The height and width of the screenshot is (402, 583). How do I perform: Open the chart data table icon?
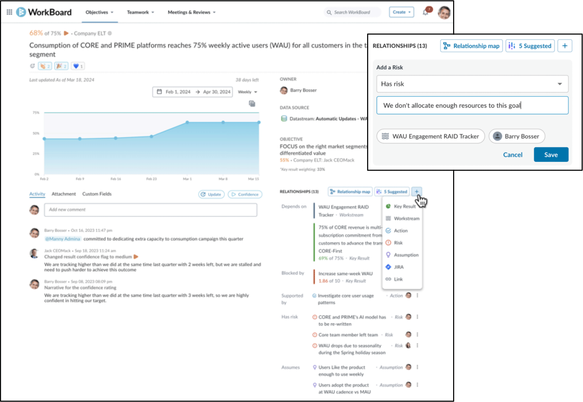pos(252,104)
